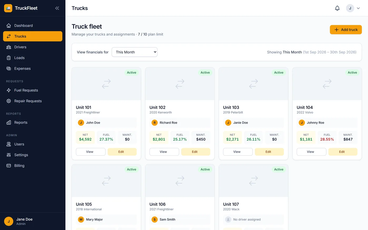This screenshot has width=368, height=230.
Task: Expand the account menu chevron in the header
Action: tap(358, 8)
